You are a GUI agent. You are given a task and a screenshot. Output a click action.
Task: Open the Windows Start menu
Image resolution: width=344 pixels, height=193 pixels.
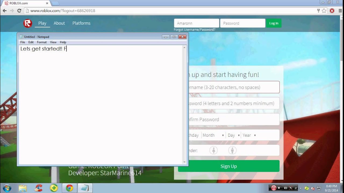click(x=6, y=188)
